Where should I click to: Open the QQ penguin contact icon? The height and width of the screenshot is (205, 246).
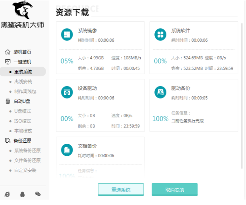coord(23,194)
